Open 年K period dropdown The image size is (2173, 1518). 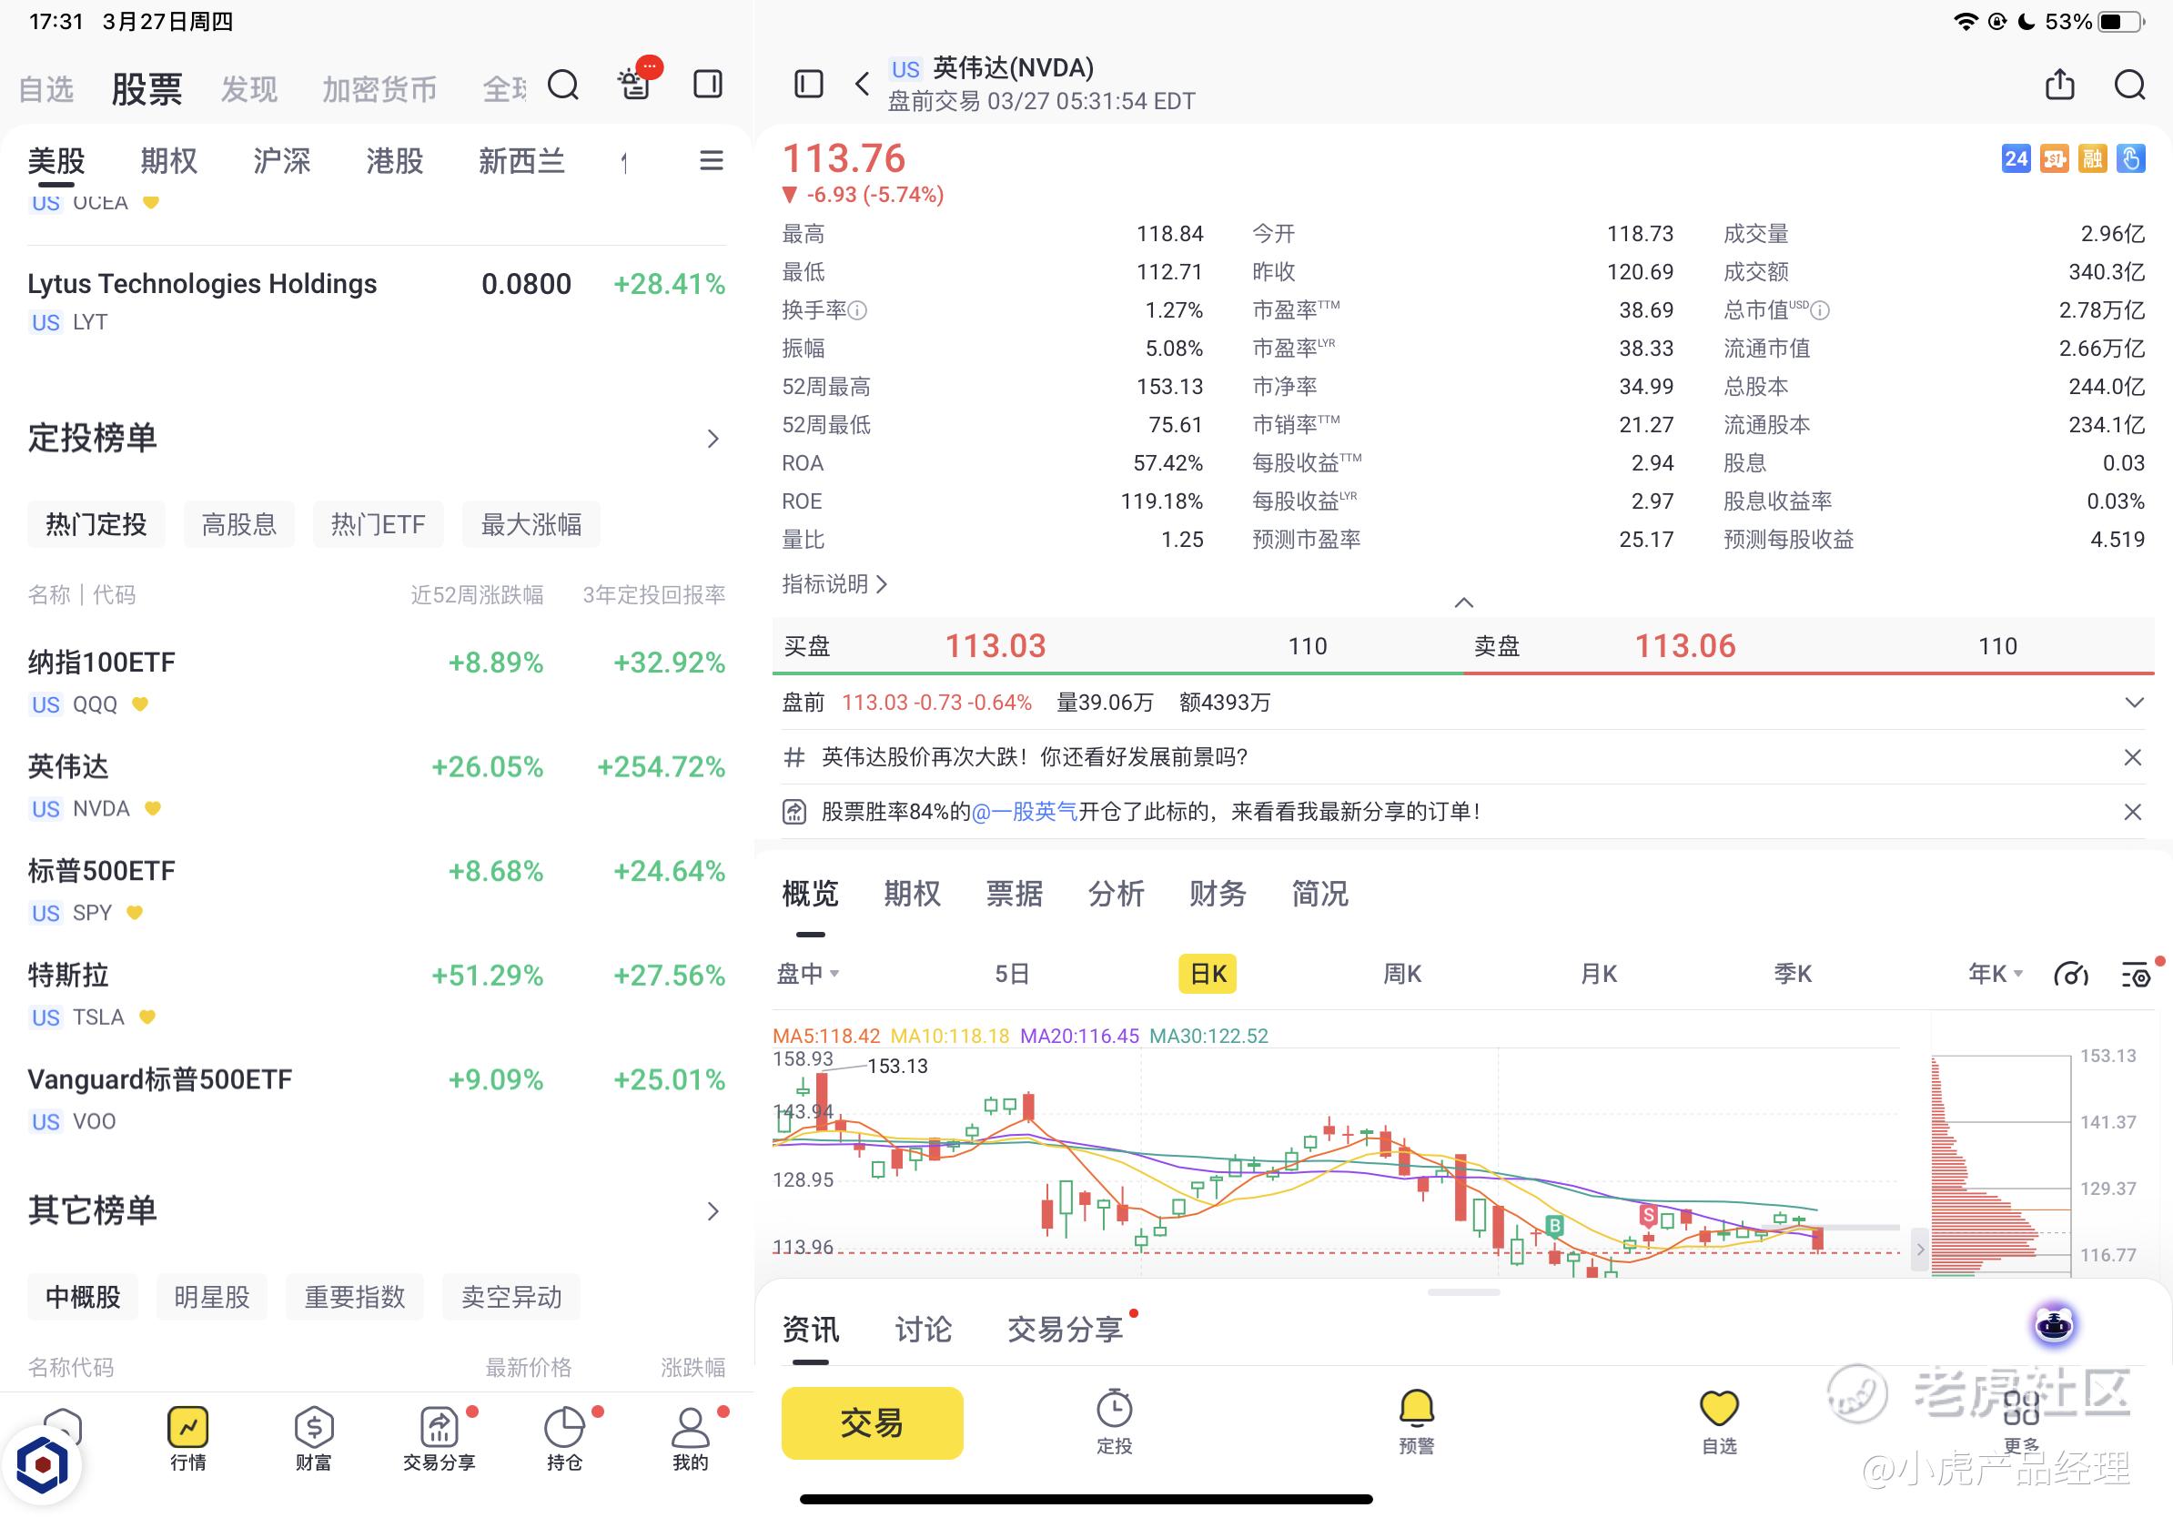[x=1995, y=974]
